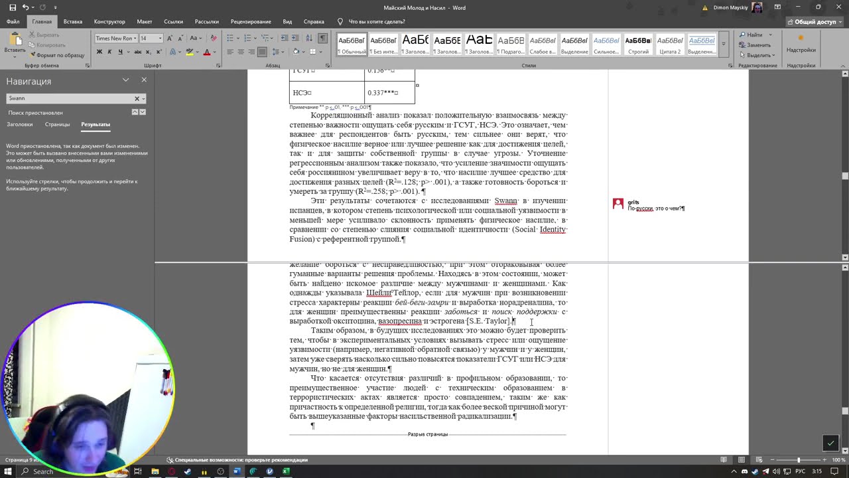
Task: Decrease paragraph indent
Action: tap(283, 39)
